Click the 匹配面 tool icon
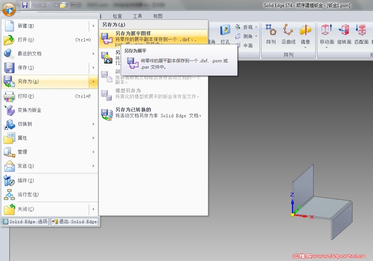 (x=361, y=30)
